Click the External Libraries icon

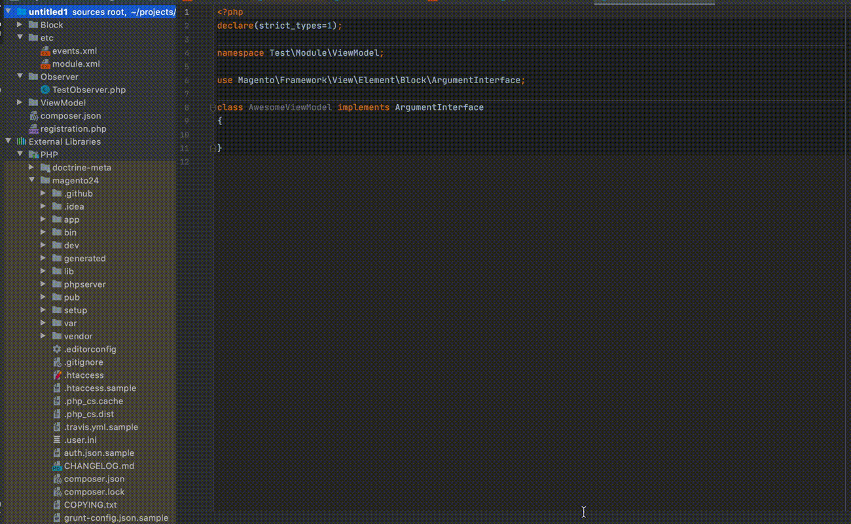click(x=21, y=141)
